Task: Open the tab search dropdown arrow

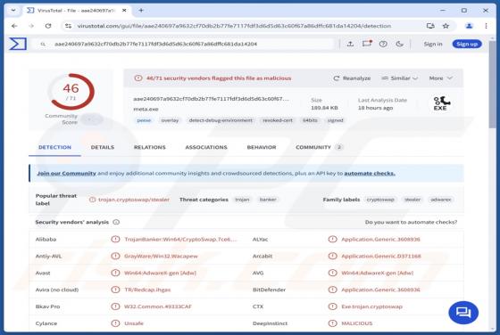Action: 13,11
